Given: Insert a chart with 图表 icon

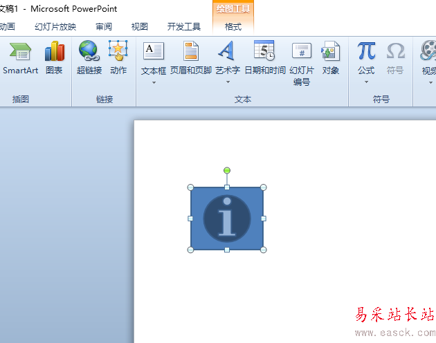Looking at the screenshot, I should coord(54,58).
